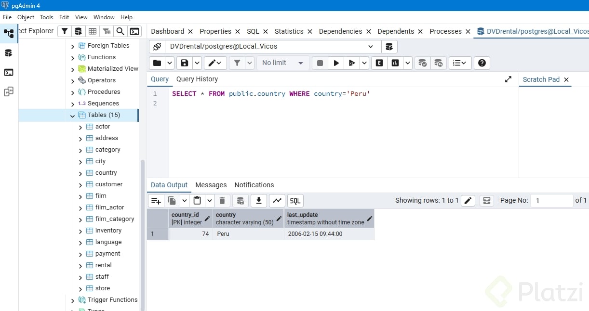
Task: Open Search Objects with the magnifier icon
Action: (120, 31)
